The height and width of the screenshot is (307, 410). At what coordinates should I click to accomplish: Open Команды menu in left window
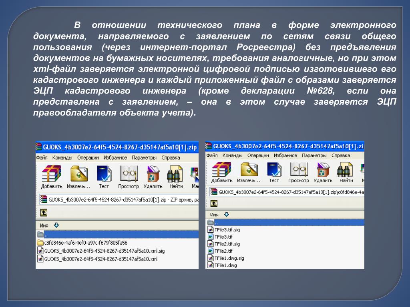(x=62, y=157)
